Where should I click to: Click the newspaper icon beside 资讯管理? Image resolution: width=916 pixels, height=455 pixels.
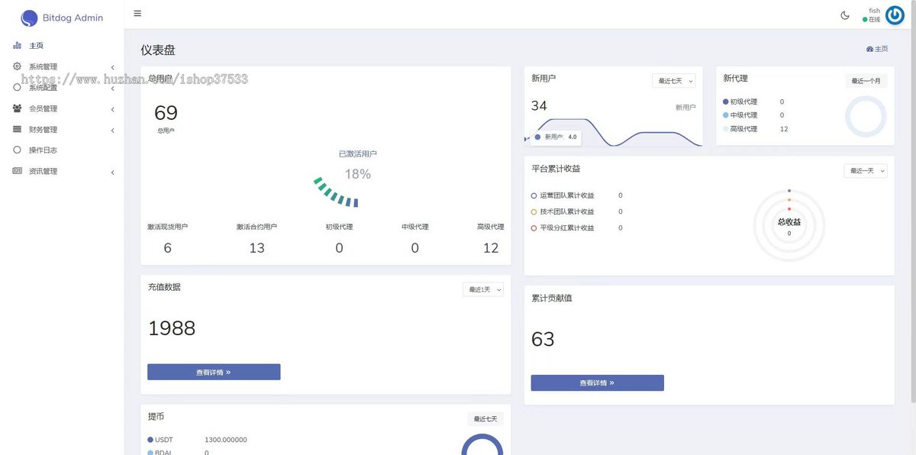click(17, 171)
